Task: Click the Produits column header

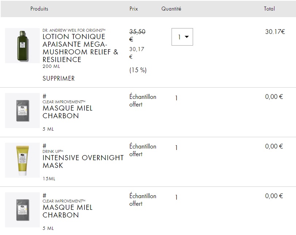Action: [x=39, y=9]
